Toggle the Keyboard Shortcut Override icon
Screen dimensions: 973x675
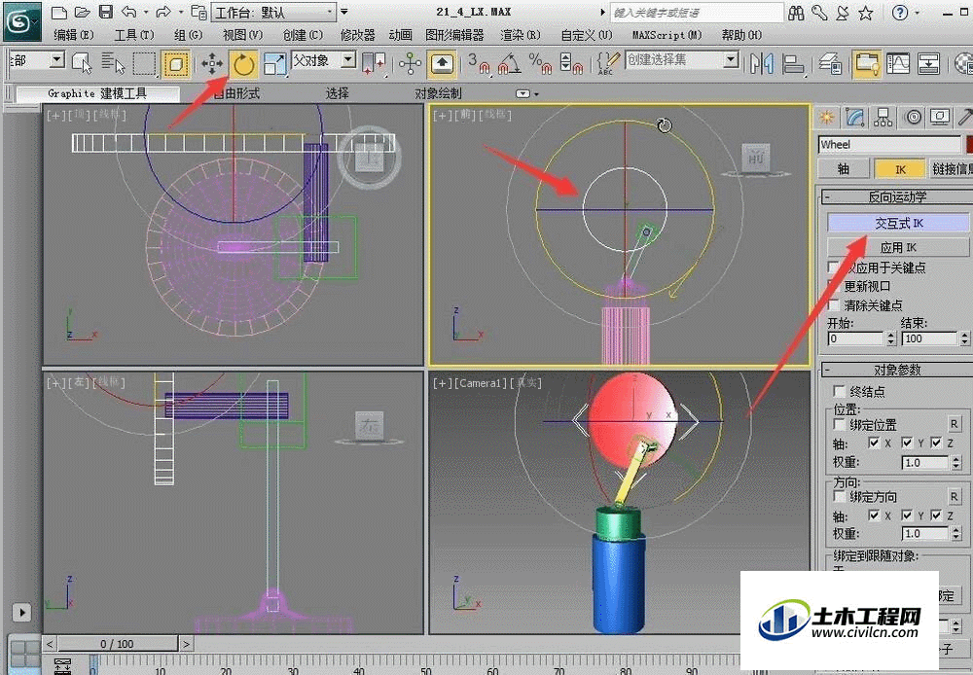442,63
